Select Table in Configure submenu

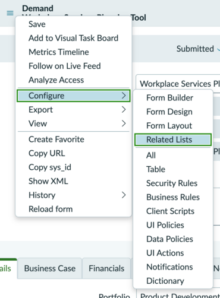point(173,169)
